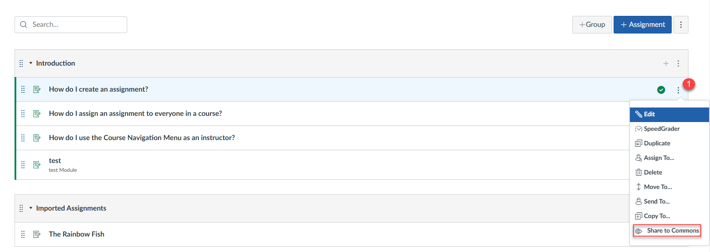
Task: Click the + Assignment button
Action: (642, 25)
